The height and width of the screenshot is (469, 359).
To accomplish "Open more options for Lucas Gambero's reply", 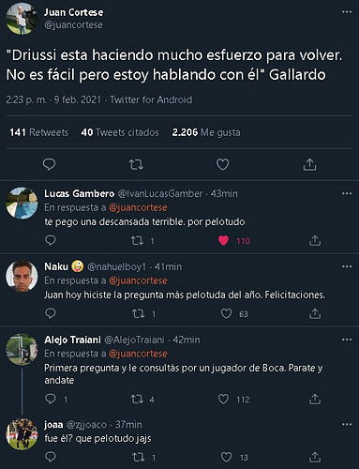I will click(x=347, y=193).
